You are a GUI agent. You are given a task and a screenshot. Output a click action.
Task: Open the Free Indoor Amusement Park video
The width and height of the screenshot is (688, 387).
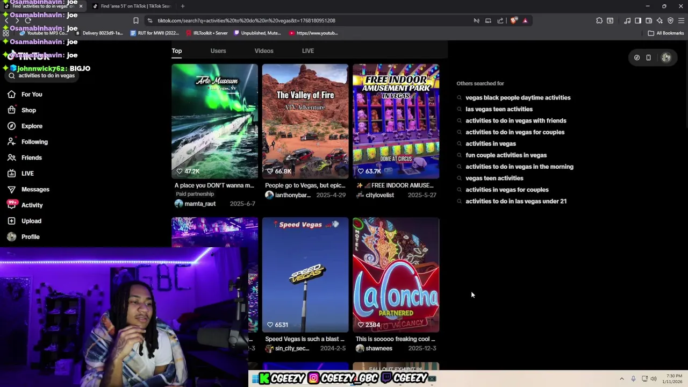tap(396, 121)
